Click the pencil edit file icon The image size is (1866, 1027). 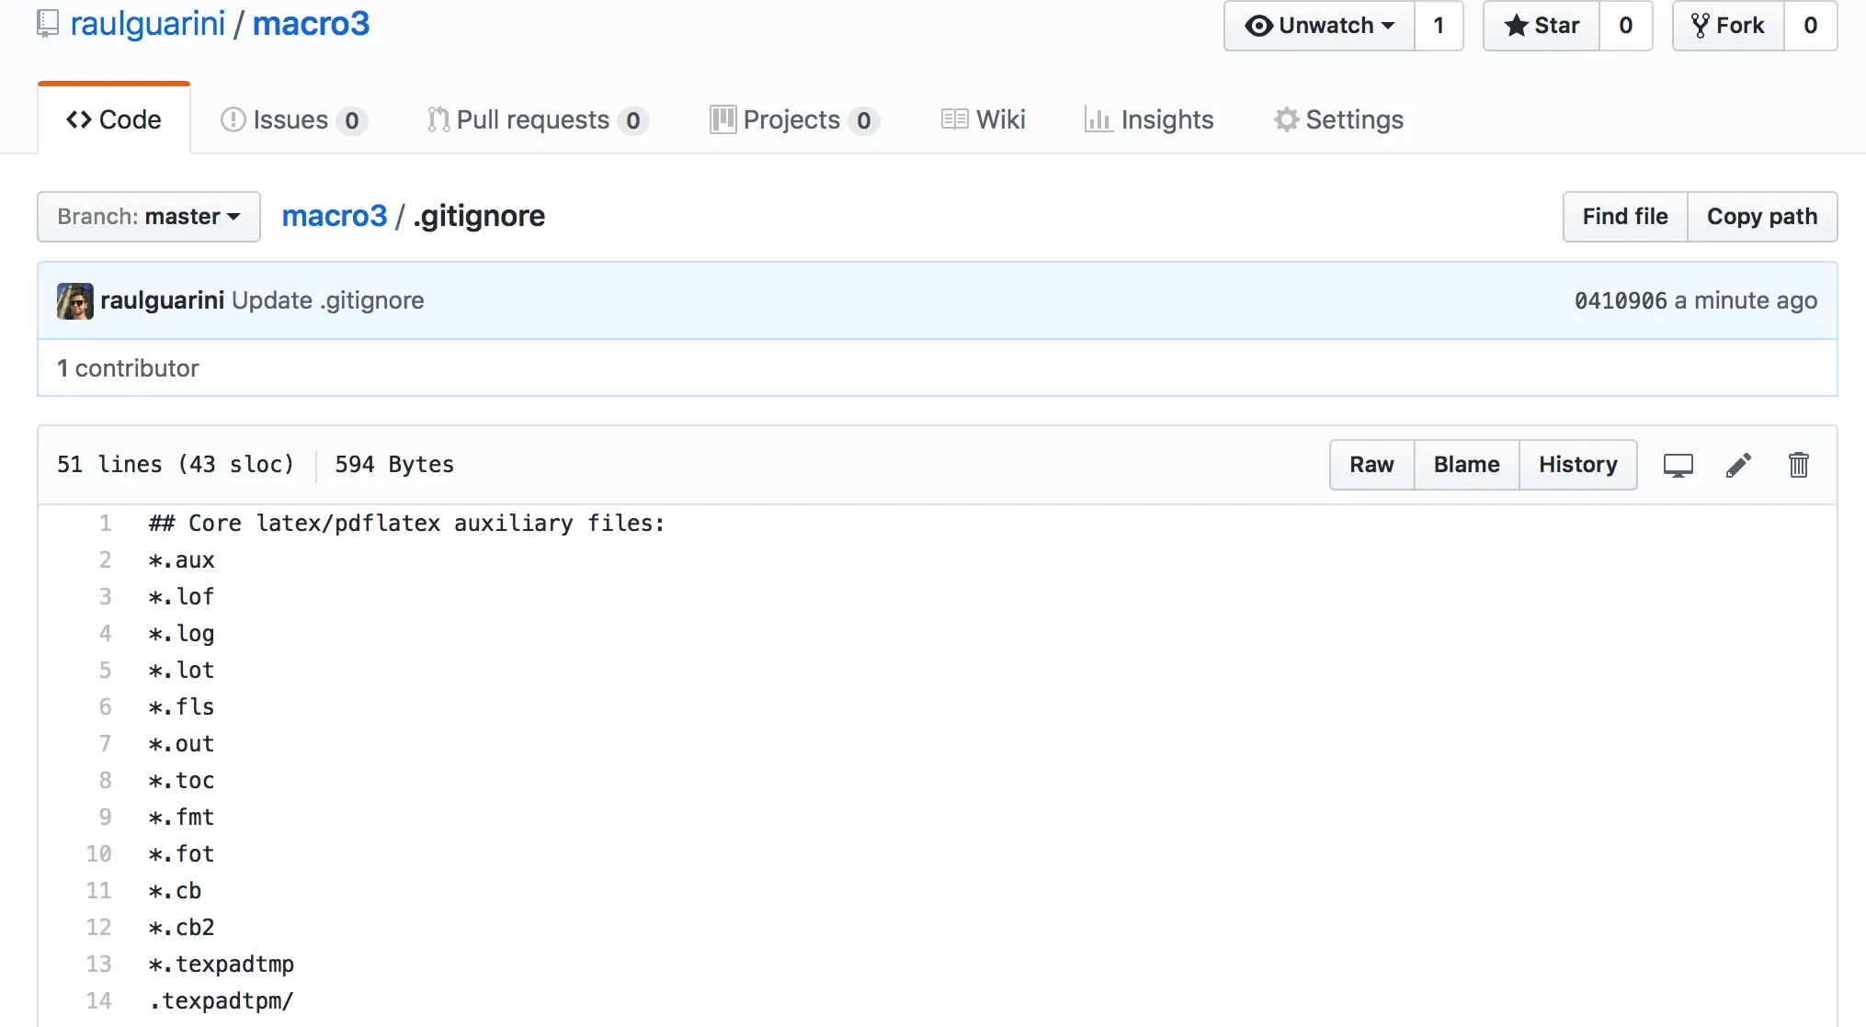(1738, 465)
